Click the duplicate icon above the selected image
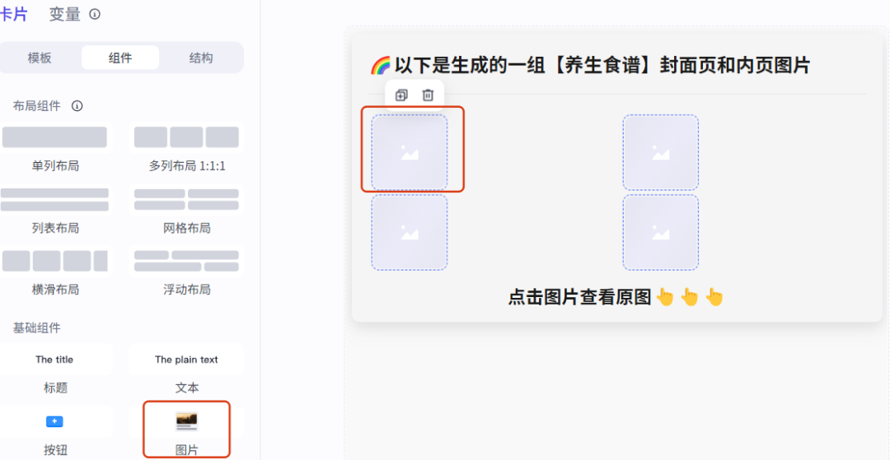Image resolution: width=890 pixels, height=460 pixels. click(x=401, y=95)
